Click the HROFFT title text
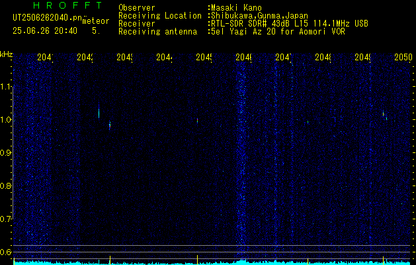This screenshot has width=416, height=265. [x=68, y=5]
